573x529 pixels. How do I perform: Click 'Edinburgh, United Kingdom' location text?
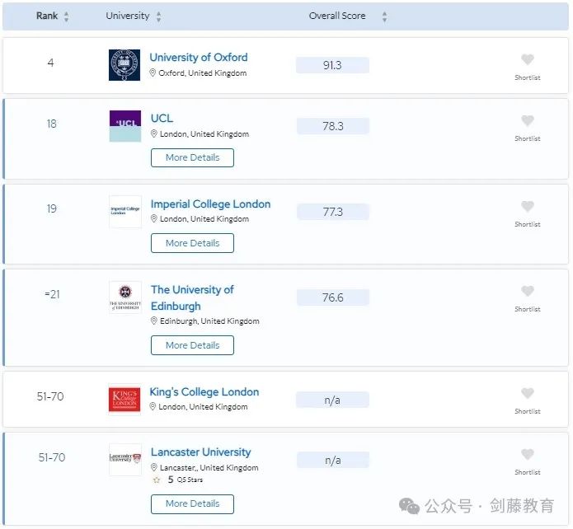tap(209, 321)
